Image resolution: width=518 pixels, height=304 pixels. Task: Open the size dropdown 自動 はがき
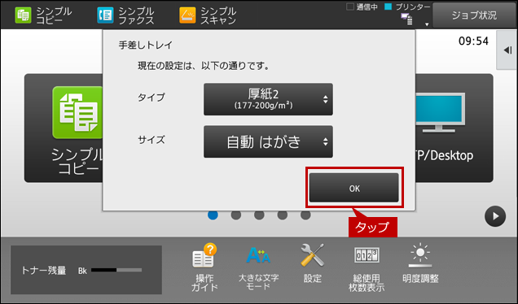coord(268,141)
